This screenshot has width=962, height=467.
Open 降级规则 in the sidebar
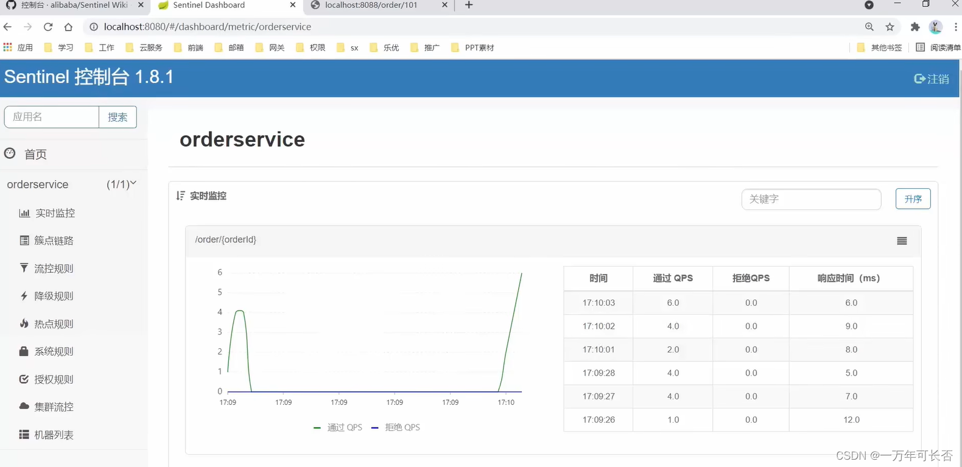click(x=54, y=296)
